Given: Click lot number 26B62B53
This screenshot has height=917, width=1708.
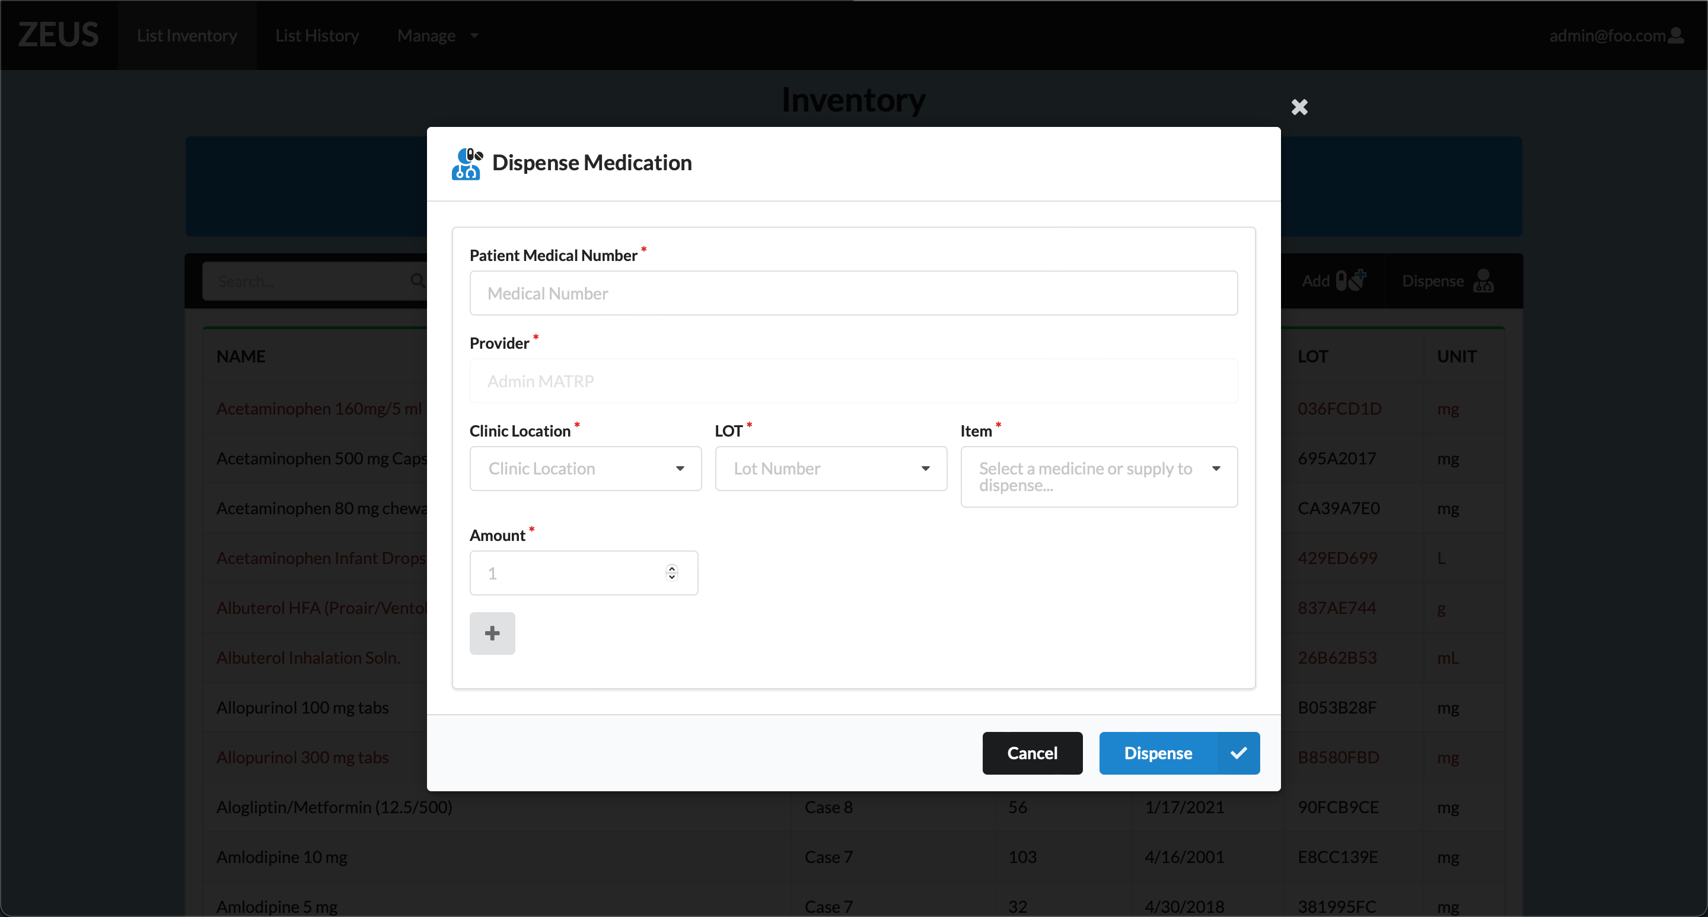Looking at the screenshot, I should (x=1337, y=657).
